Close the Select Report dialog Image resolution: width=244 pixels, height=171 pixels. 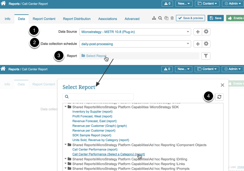pyautogui.click(x=222, y=85)
